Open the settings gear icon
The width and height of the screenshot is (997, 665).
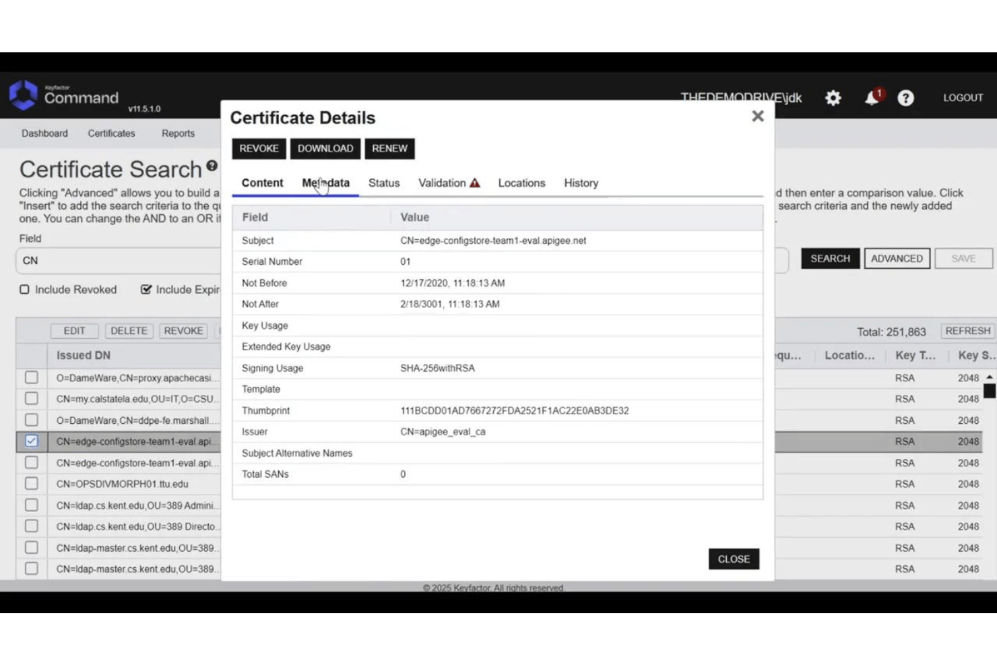[x=833, y=98]
